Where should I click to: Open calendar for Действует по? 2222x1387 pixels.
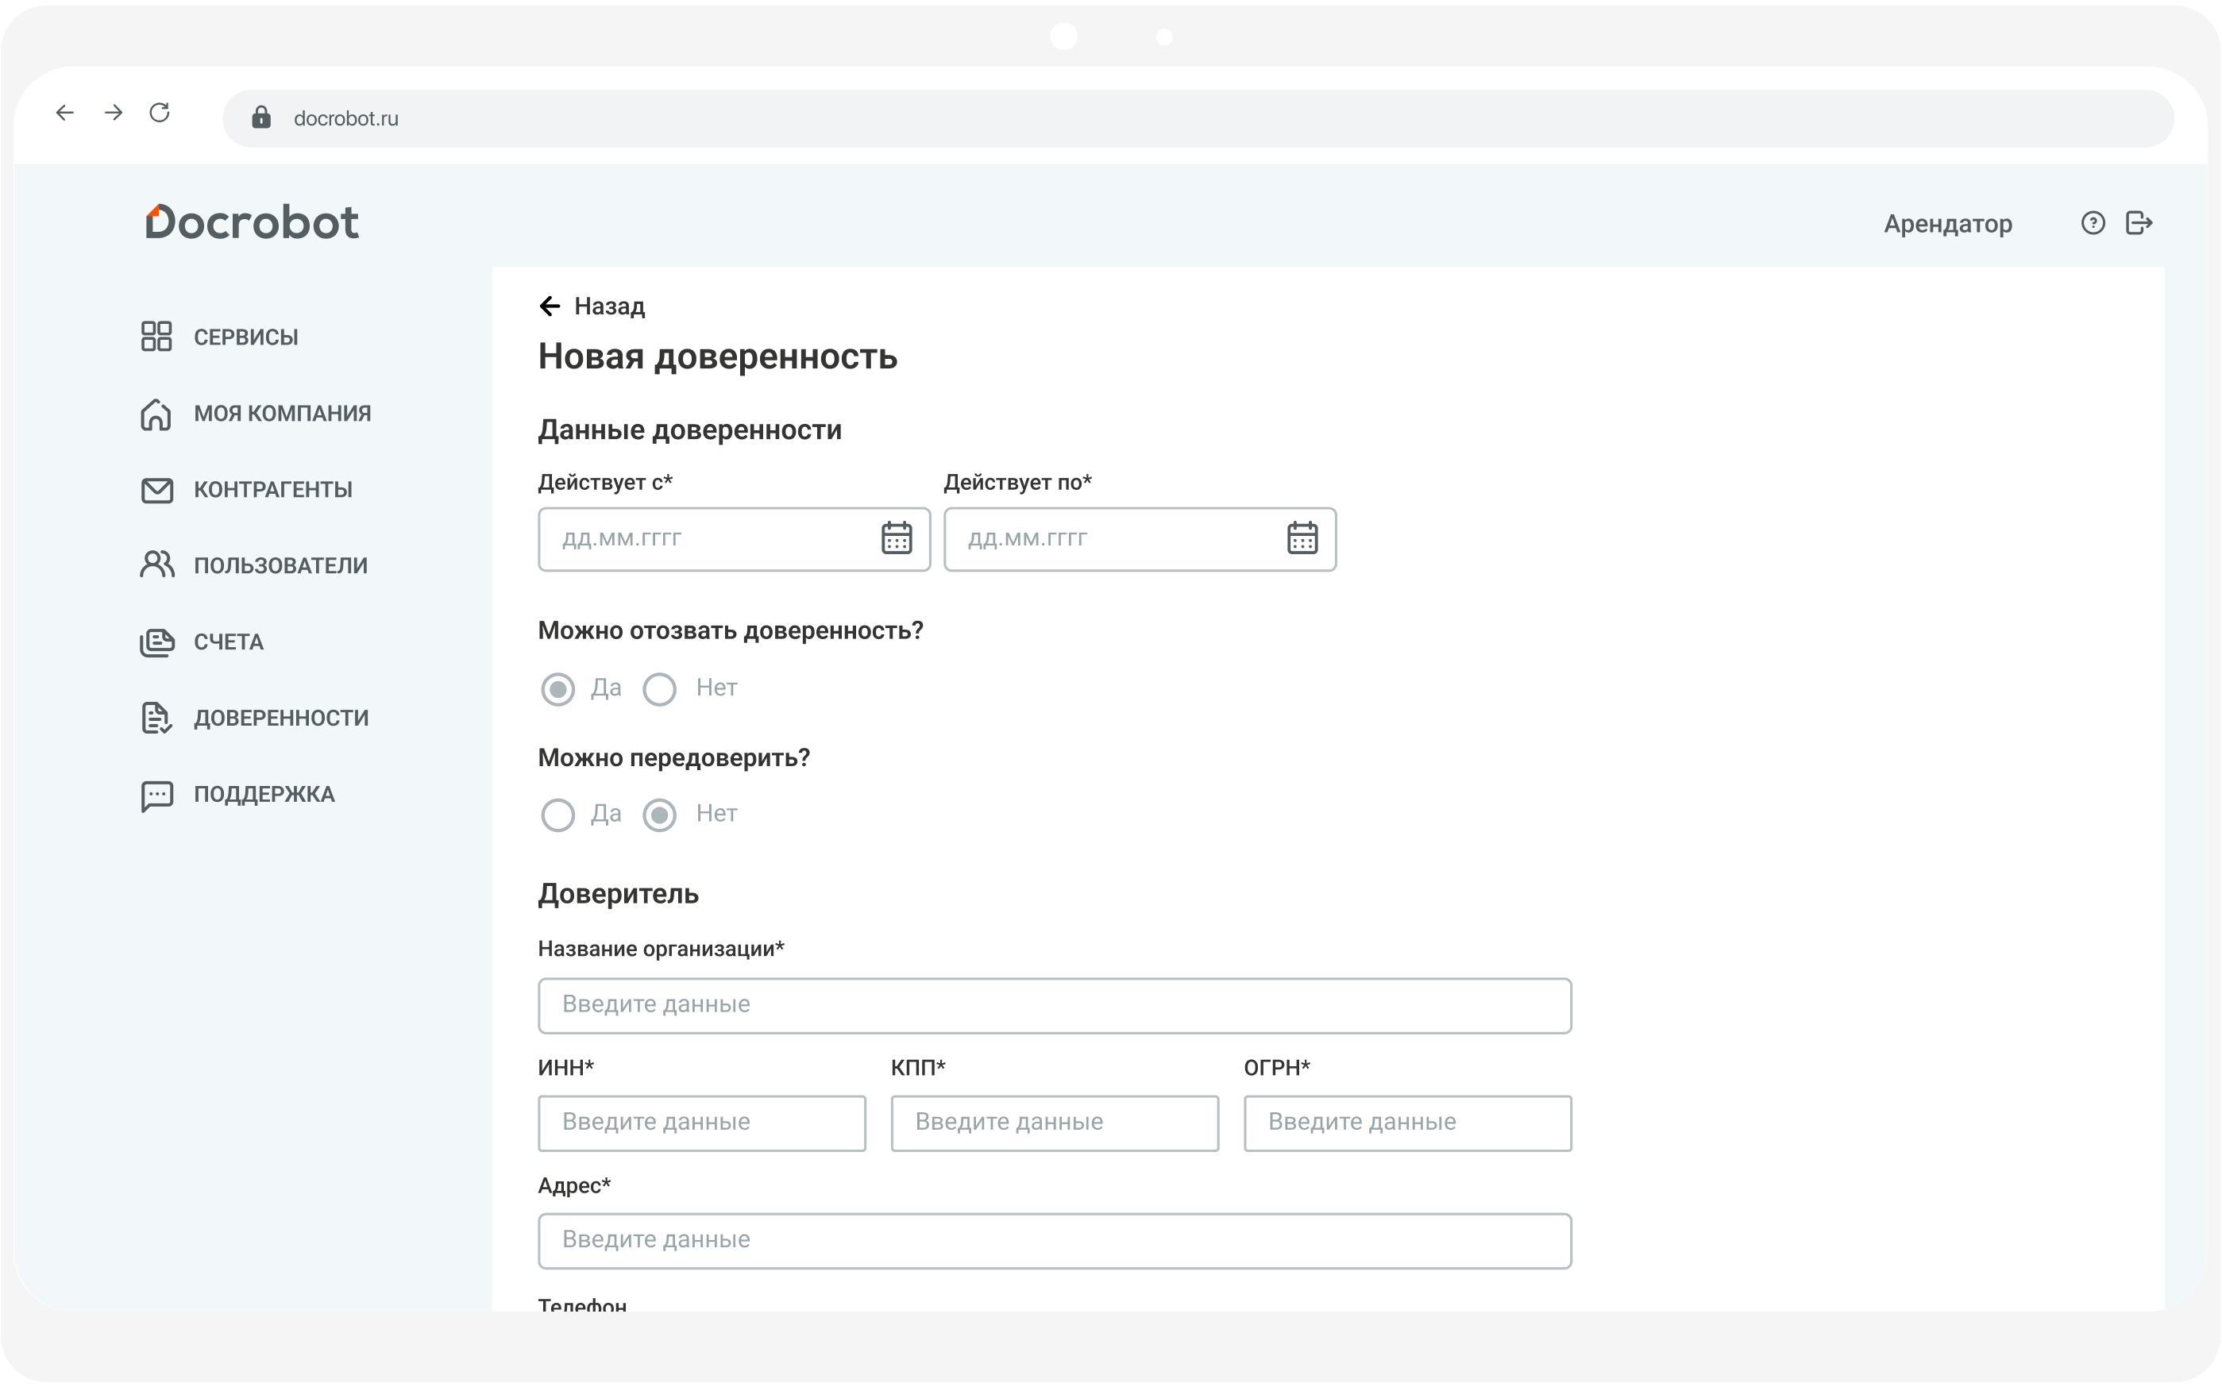point(1302,538)
